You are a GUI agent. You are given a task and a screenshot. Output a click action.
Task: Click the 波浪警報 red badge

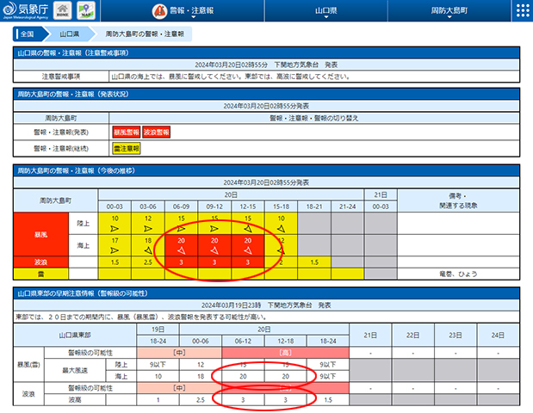(157, 132)
